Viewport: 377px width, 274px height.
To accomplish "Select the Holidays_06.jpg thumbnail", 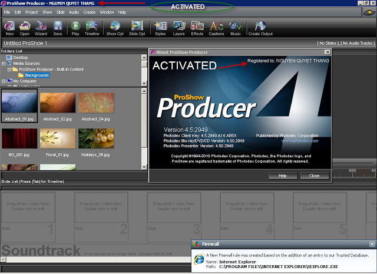I will [x=96, y=142].
